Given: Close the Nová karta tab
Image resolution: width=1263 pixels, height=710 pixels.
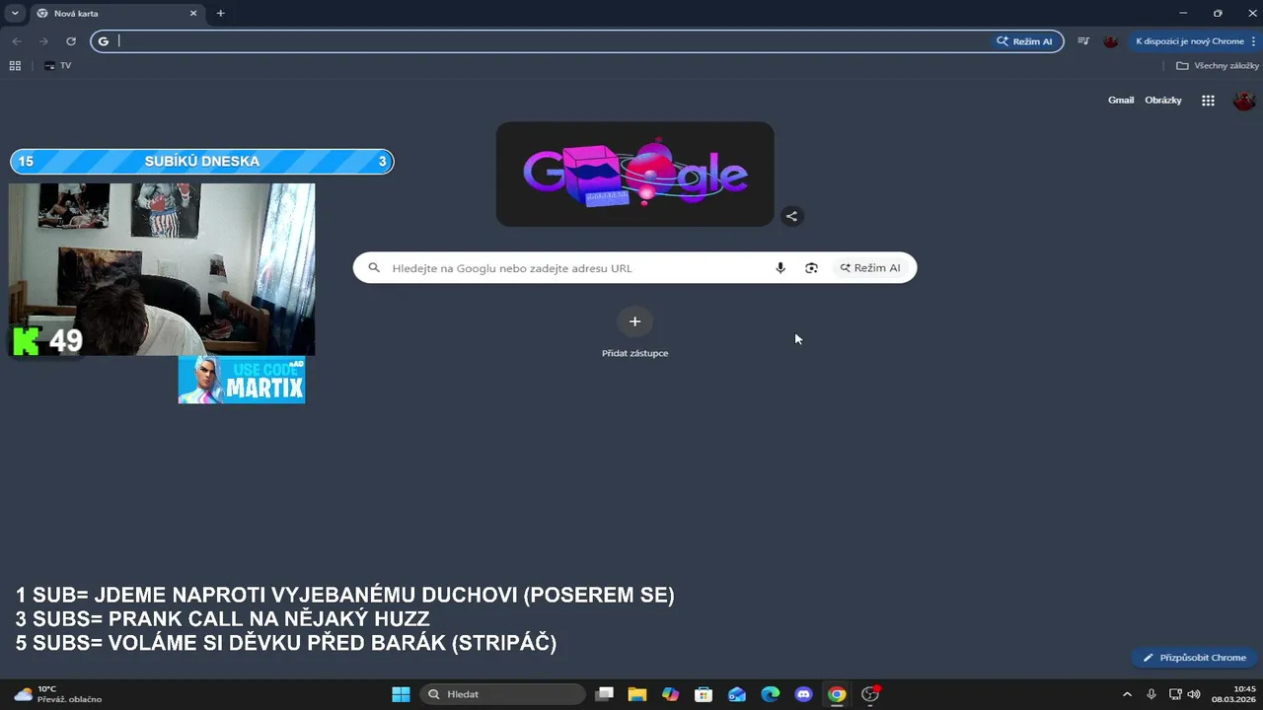Looking at the screenshot, I should pos(193,14).
